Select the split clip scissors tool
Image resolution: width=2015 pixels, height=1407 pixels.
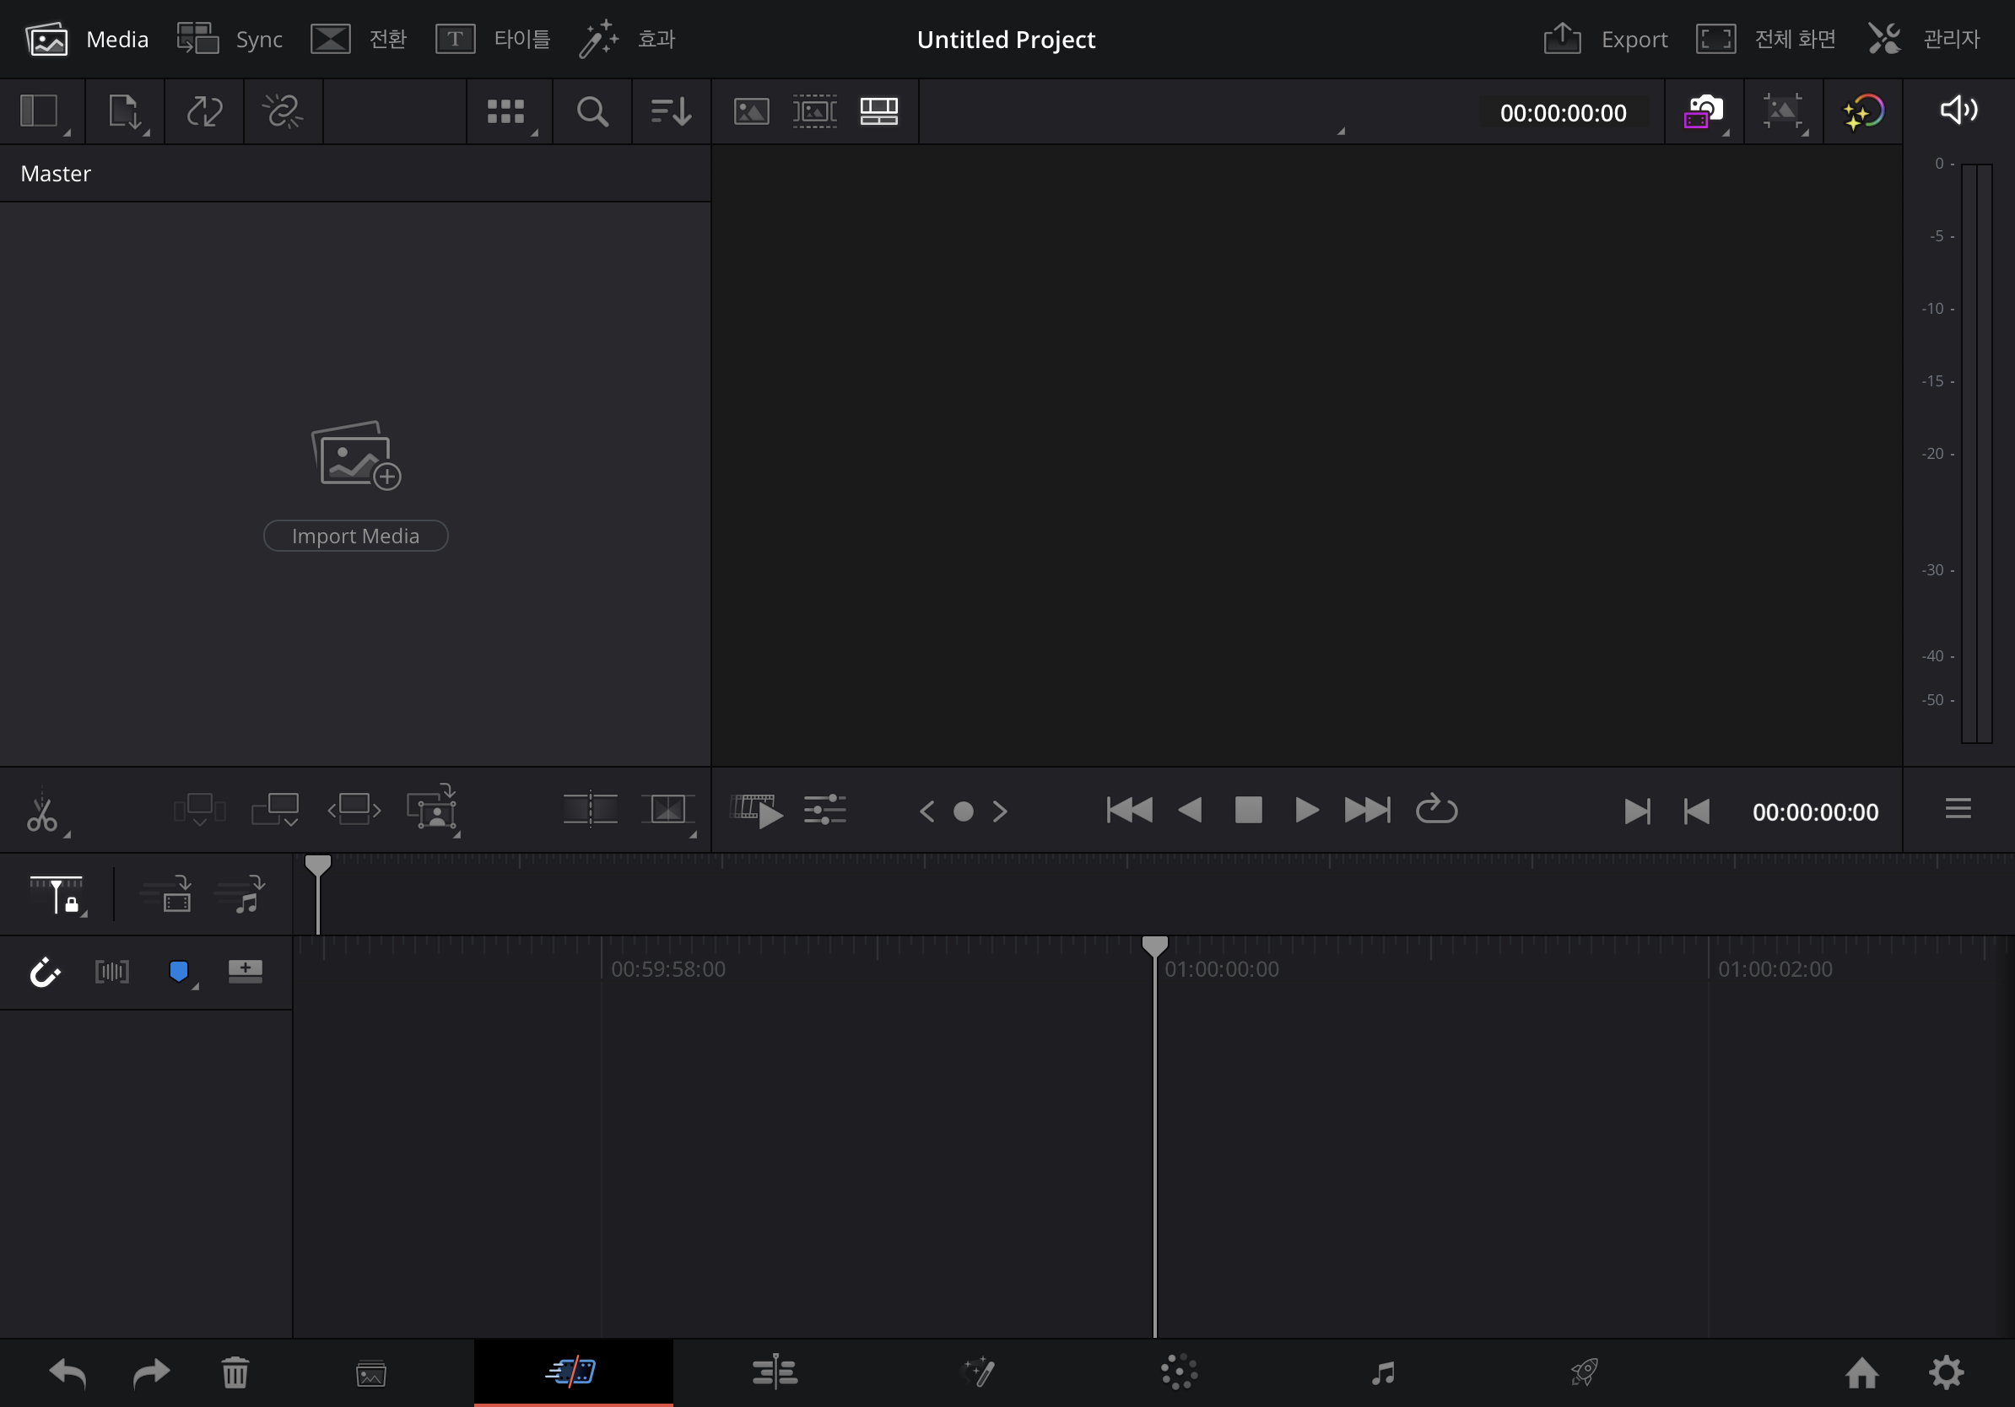41,812
